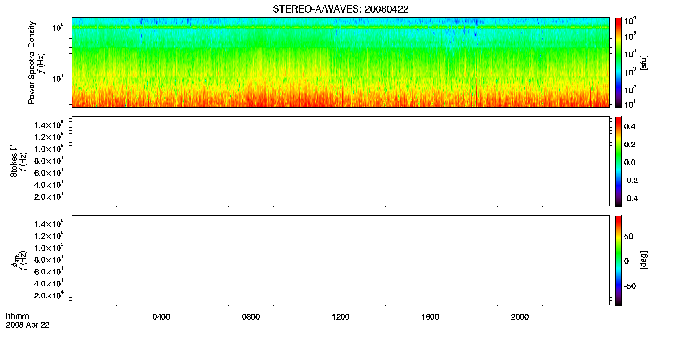The height and width of the screenshot is (350, 681).
Task: Click the 1200 time axis label
Action: click(x=340, y=317)
